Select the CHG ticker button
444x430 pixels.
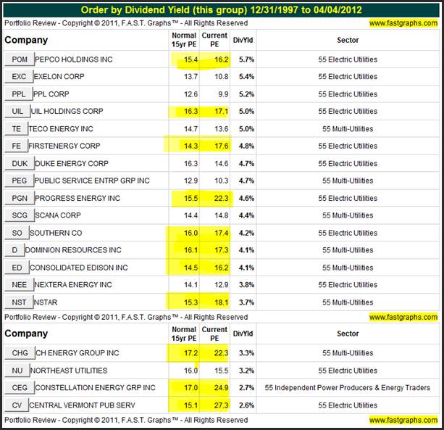click(20, 353)
